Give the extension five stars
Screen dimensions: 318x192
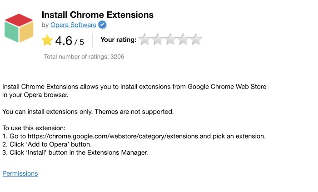[x=196, y=40]
